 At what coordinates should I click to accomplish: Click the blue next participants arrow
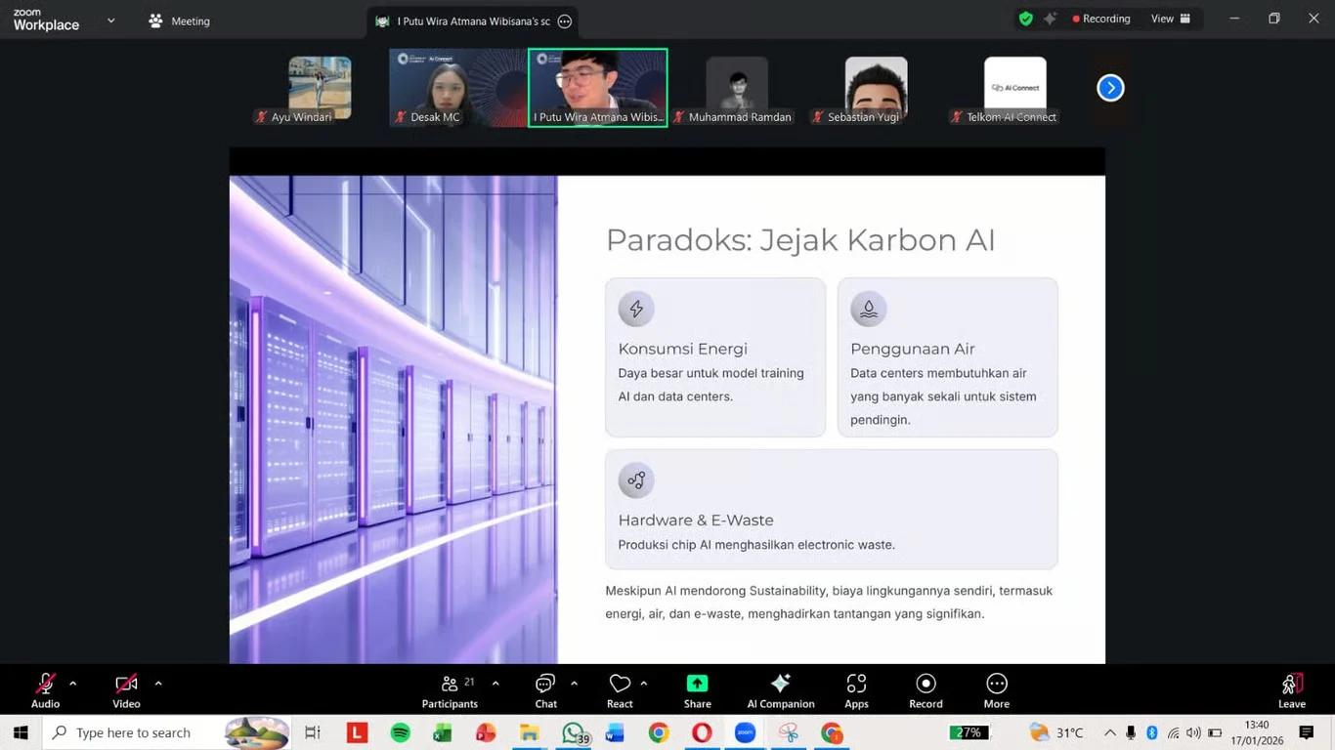coord(1110,87)
